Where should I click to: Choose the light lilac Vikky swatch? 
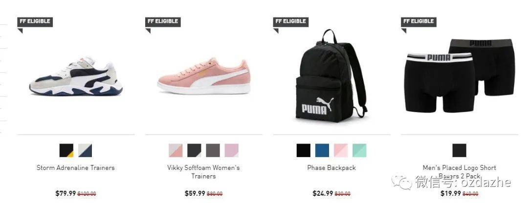[x=232, y=150]
